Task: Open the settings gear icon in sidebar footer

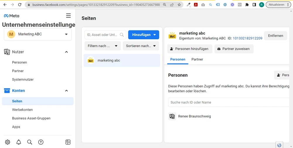Action: click(x=8, y=142)
